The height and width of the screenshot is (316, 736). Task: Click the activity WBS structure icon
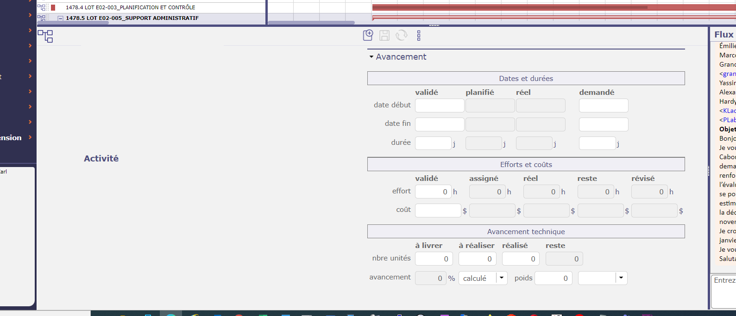pos(45,36)
